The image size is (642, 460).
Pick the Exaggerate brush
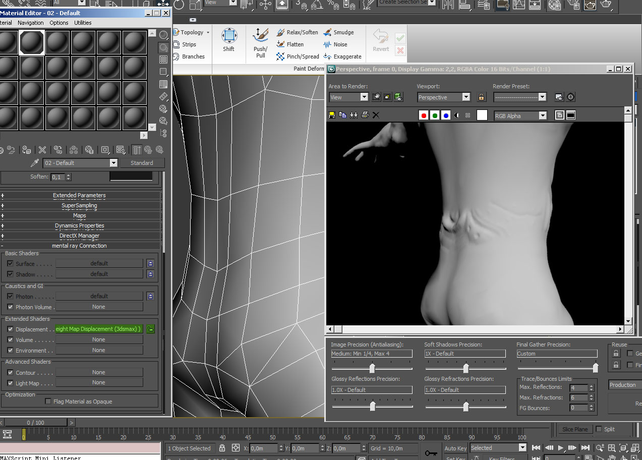click(342, 56)
